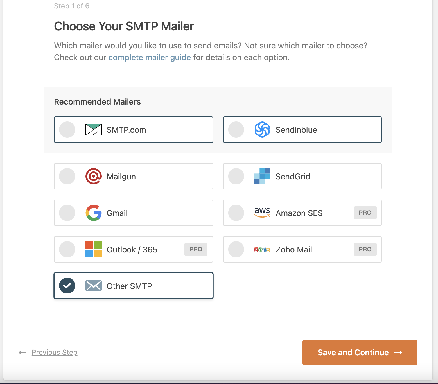Choose the SendGrid radio option

coord(236,176)
